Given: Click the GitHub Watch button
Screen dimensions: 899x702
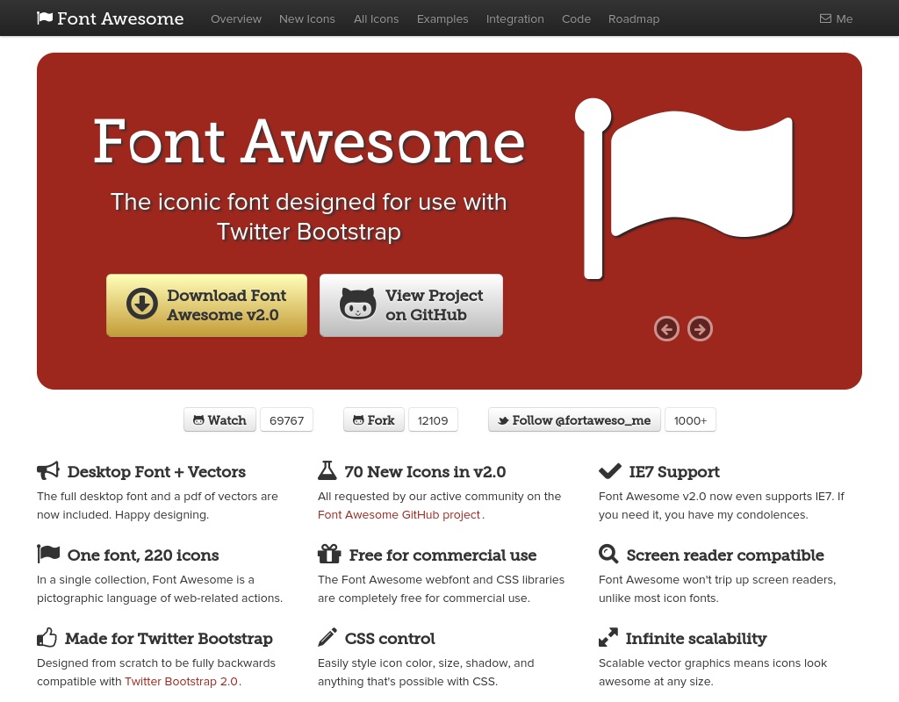Looking at the screenshot, I should pos(220,420).
